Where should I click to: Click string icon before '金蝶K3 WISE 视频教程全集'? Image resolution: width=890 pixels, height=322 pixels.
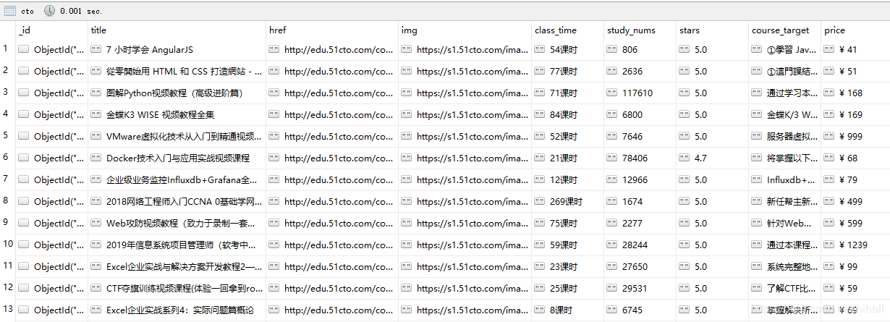coord(96,115)
